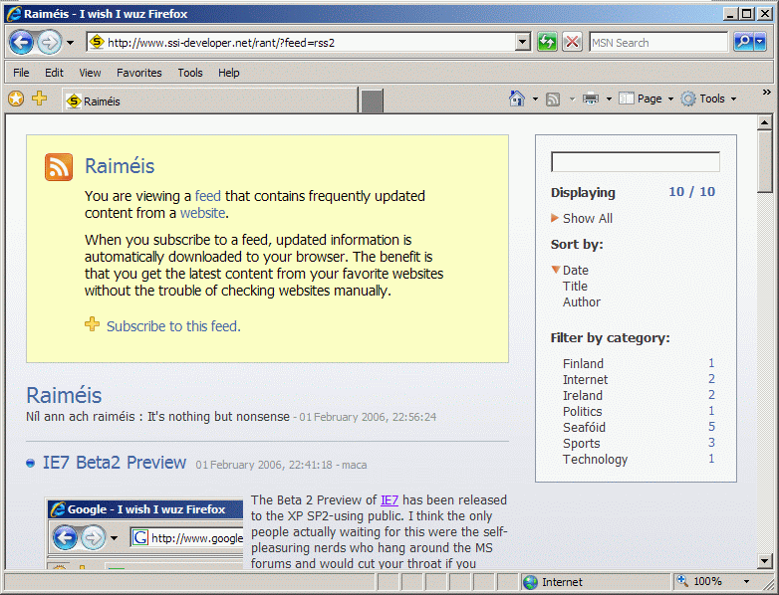Screen dimensions: 779x595
Task: Sort feed items by Date
Action: point(576,270)
